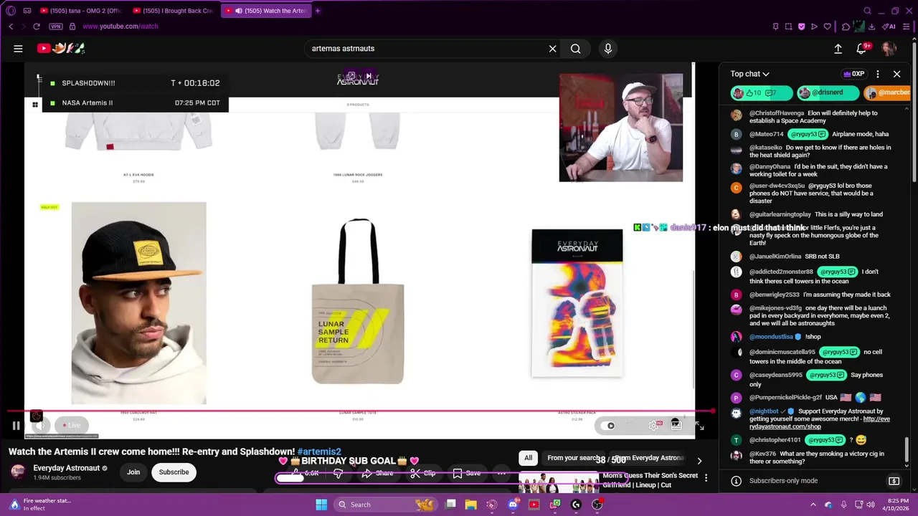Click the red video progress bar

pyautogui.click(x=361, y=412)
